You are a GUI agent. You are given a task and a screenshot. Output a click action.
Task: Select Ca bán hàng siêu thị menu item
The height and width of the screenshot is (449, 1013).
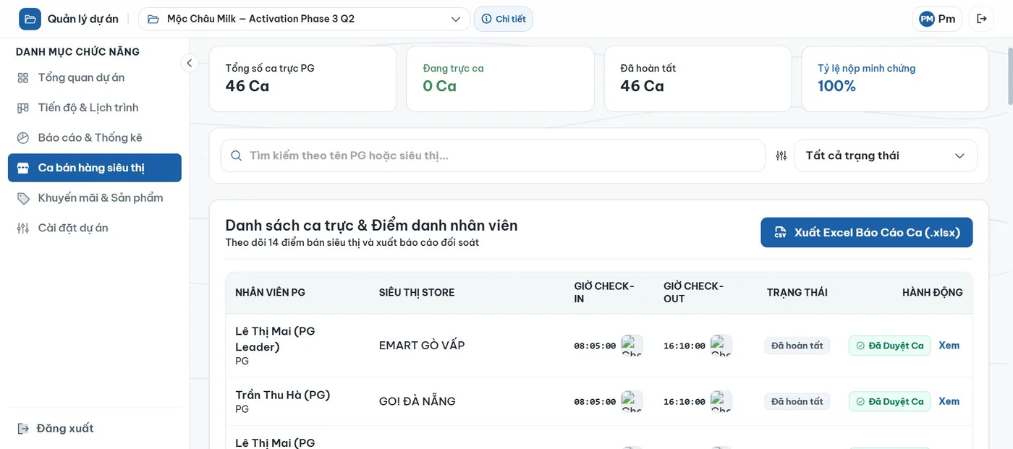pyautogui.click(x=95, y=168)
